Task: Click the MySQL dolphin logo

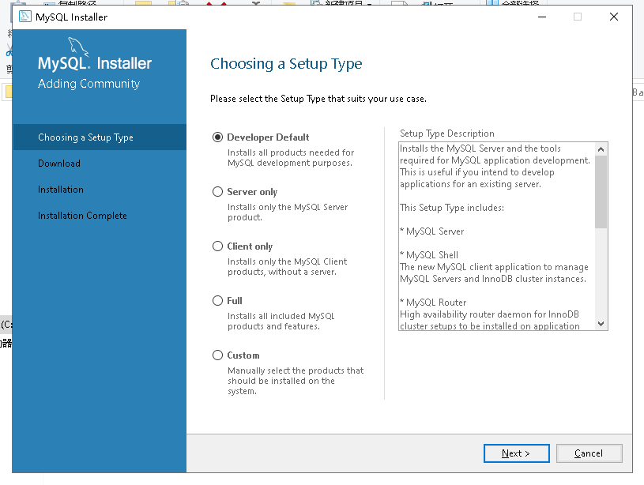Action: pos(78,46)
